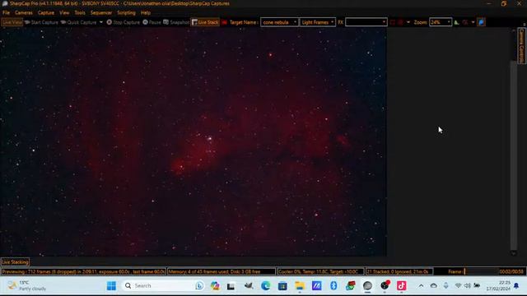Click Stop Capture button

click(x=123, y=22)
